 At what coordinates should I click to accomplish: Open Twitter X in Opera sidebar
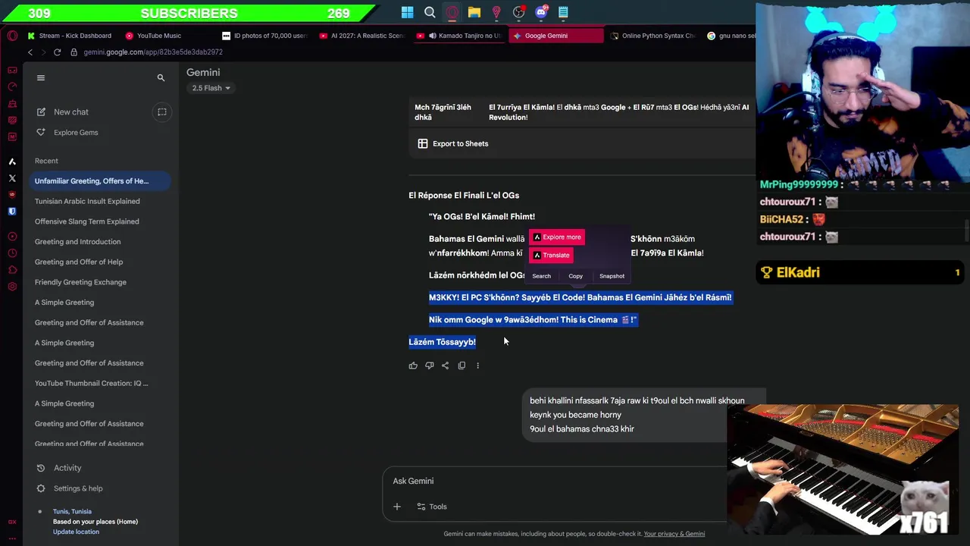(x=12, y=178)
